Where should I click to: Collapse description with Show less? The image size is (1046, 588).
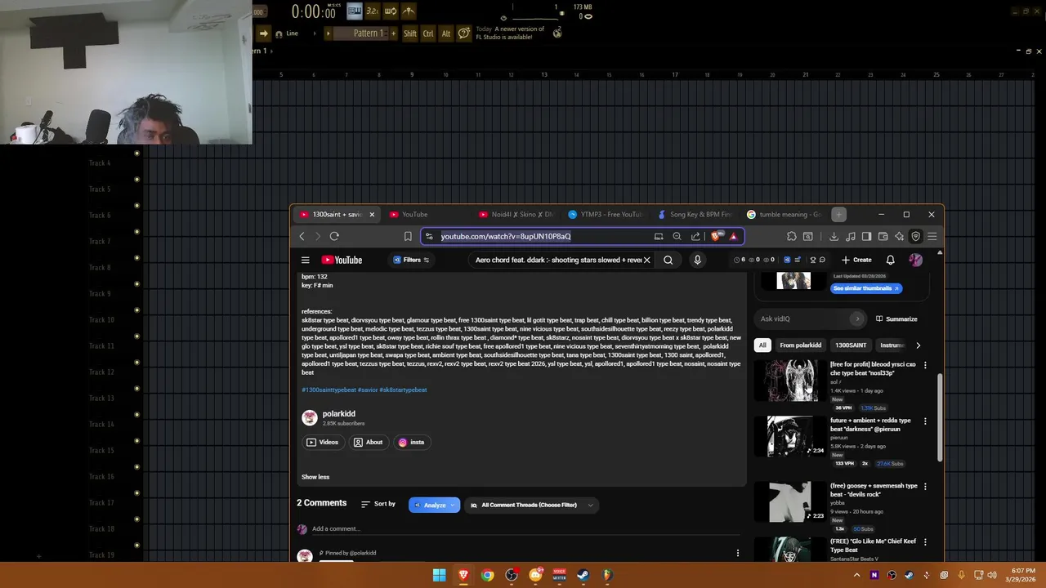(315, 477)
